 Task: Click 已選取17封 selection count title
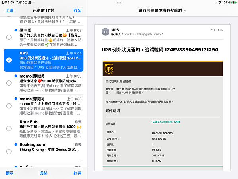pyautogui.click(x=43, y=10)
